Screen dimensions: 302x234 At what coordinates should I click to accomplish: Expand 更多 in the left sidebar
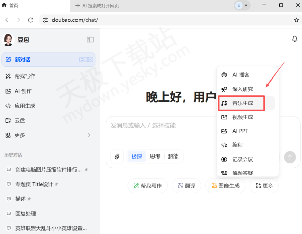click(48, 135)
